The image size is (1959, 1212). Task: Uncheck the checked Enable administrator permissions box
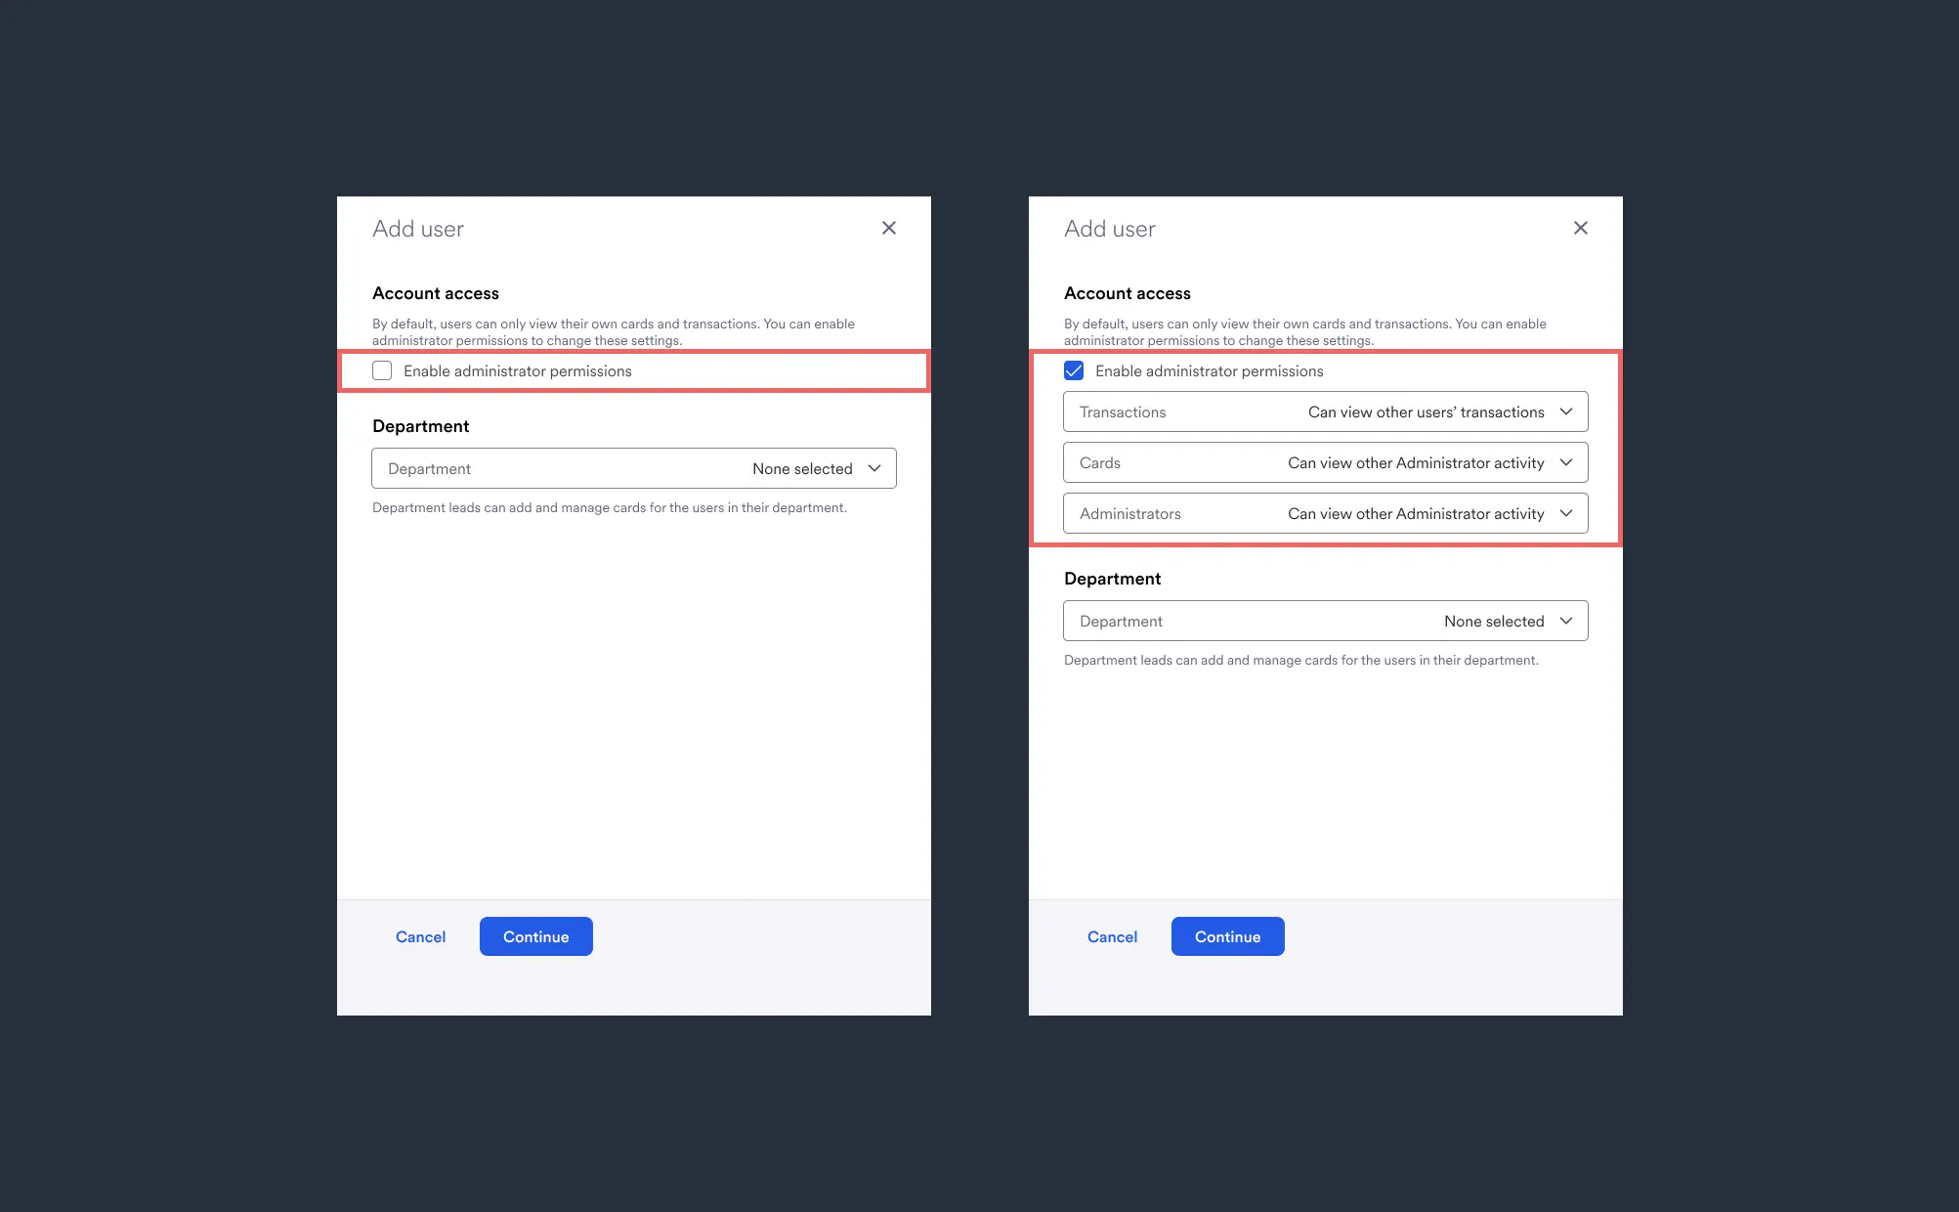[x=1074, y=370]
